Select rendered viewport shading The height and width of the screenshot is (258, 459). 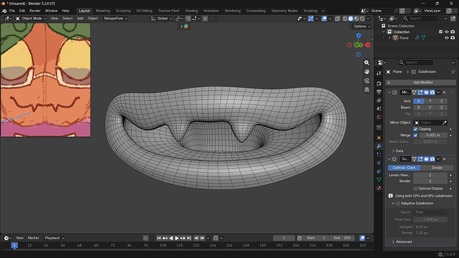coord(363,19)
